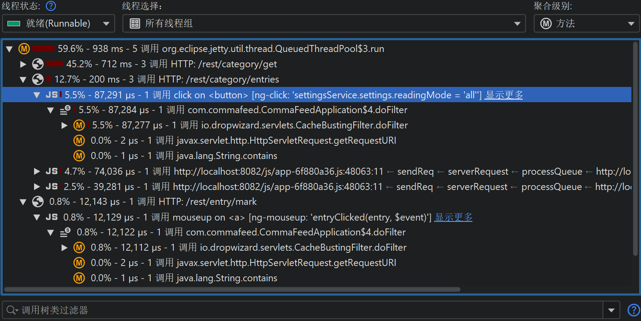Screen dimensions: 641x321
Task: Click the method icon of QueuedThreadPool$3.run
Action: click(x=24, y=49)
